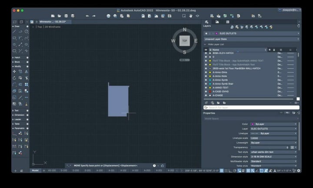Toggle visibility of A-CHASE layer
The image size is (313, 188).
206,95
